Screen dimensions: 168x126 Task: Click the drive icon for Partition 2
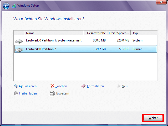coord(19,50)
